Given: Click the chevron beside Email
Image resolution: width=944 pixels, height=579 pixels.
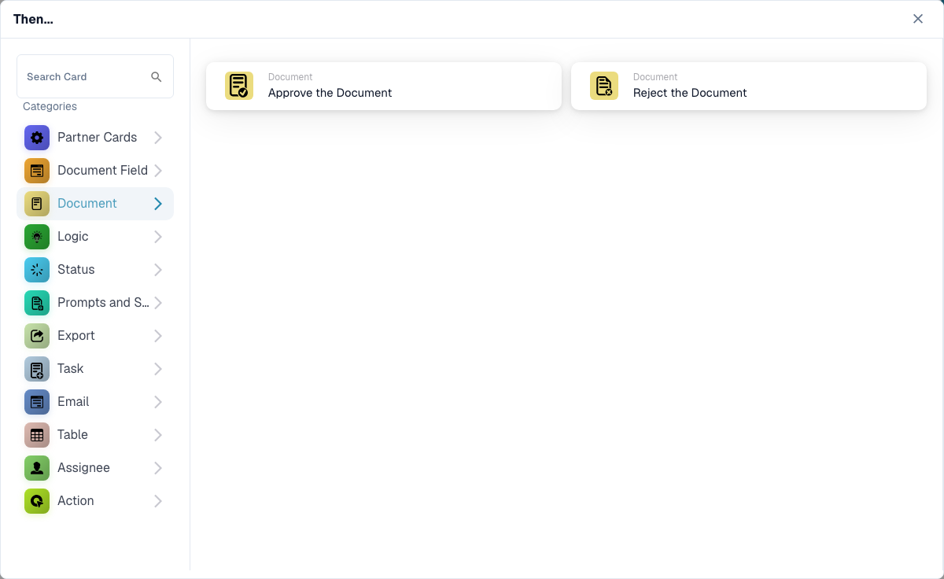Looking at the screenshot, I should pyautogui.click(x=158, y=402).
